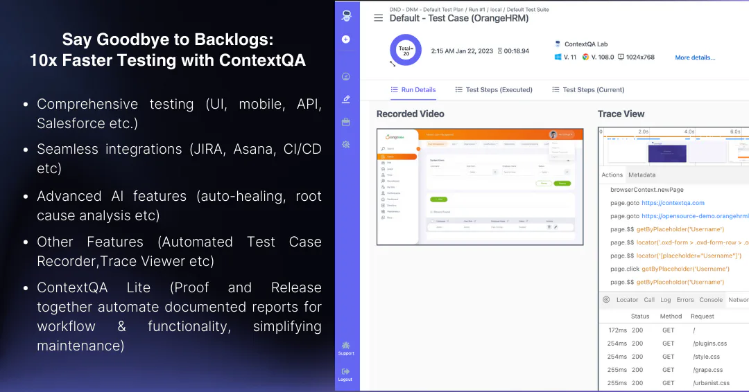Click the Status column header
Screen dimensions: 749x392
tap(640, 317)
